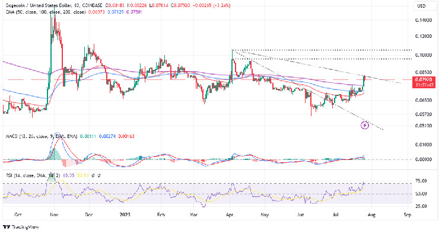Click the red EMA 50 value 0.06973

click(96, 12)
